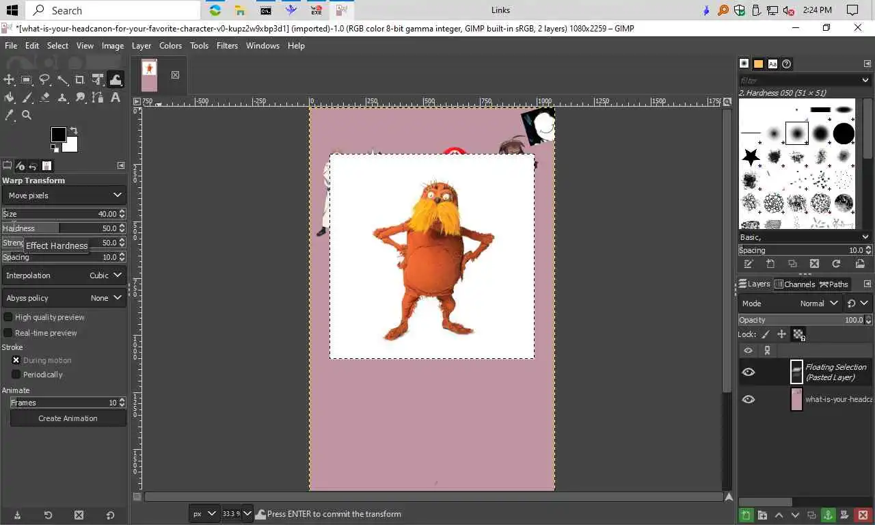The width and height of the screenshot is (875, 525).
Task: Open the px units dropdown
Action: (x=203, y=513)
